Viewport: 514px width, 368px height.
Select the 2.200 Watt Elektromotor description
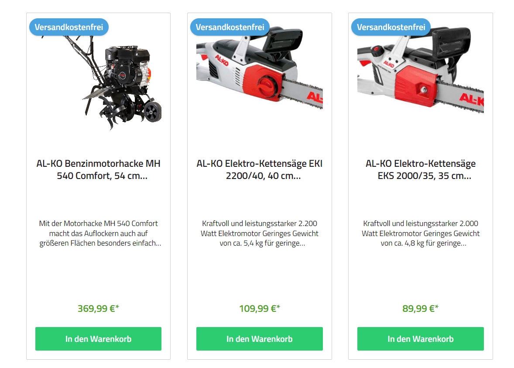click(259, 233)
